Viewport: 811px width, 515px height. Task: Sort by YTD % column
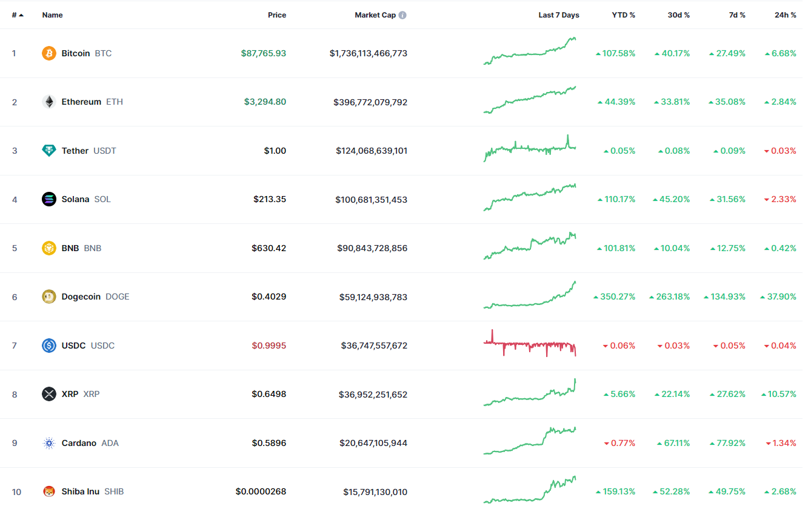(x=623, y=15)
